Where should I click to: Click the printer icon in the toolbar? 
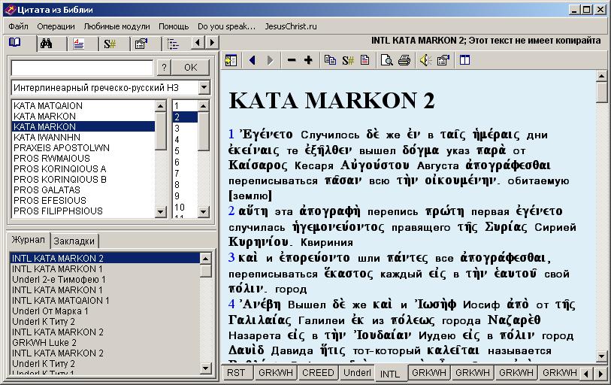point(404,60)
